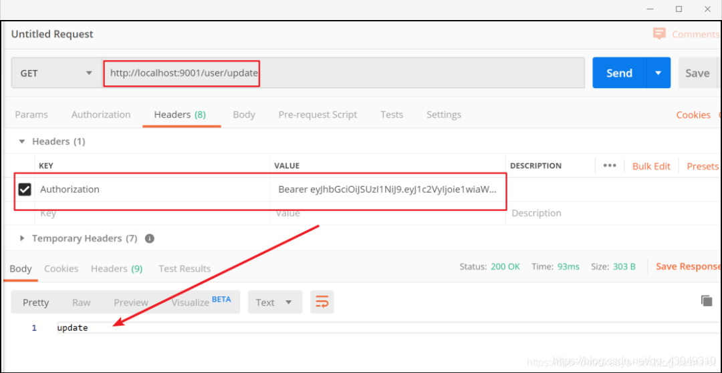Image resolution: width=722 pixels, height=373 pixels.
Task: Select the Pretty view
Action: point(36,303)
